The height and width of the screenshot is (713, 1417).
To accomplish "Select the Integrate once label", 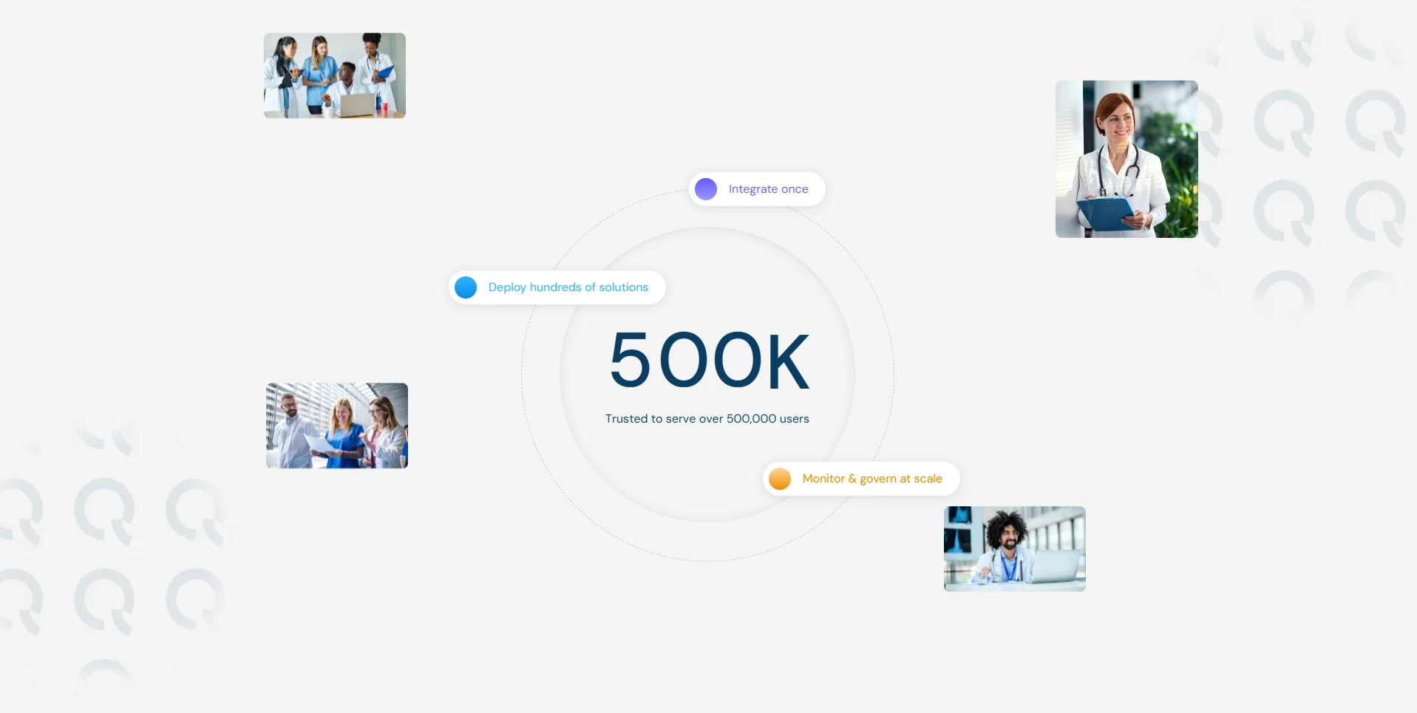I will [x=768, y=189].
